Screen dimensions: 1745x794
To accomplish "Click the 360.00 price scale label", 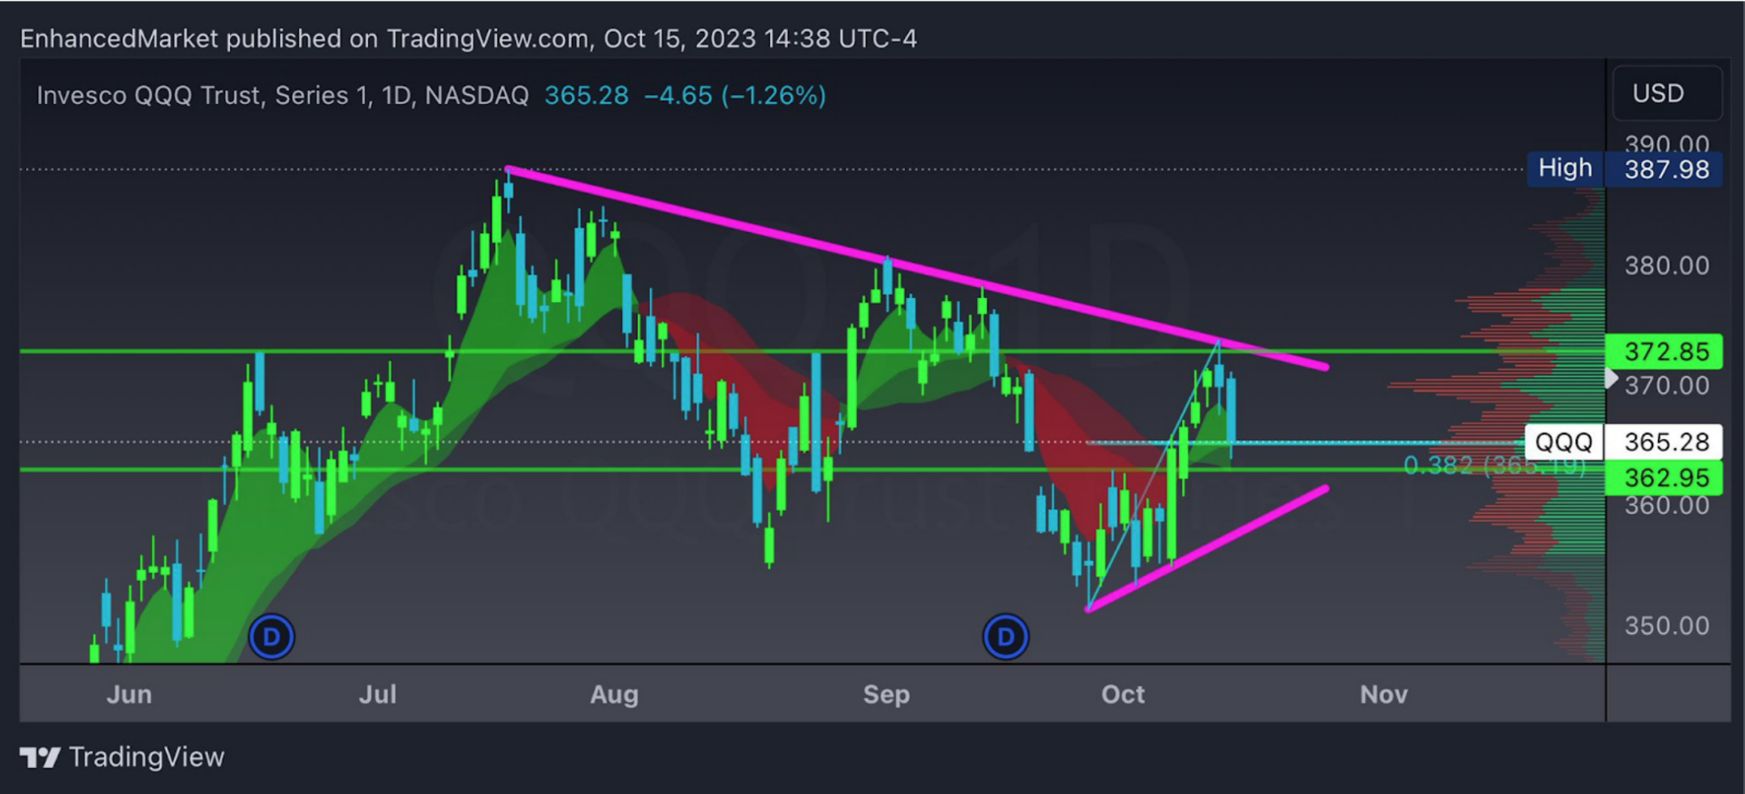I will (1667, 506).
